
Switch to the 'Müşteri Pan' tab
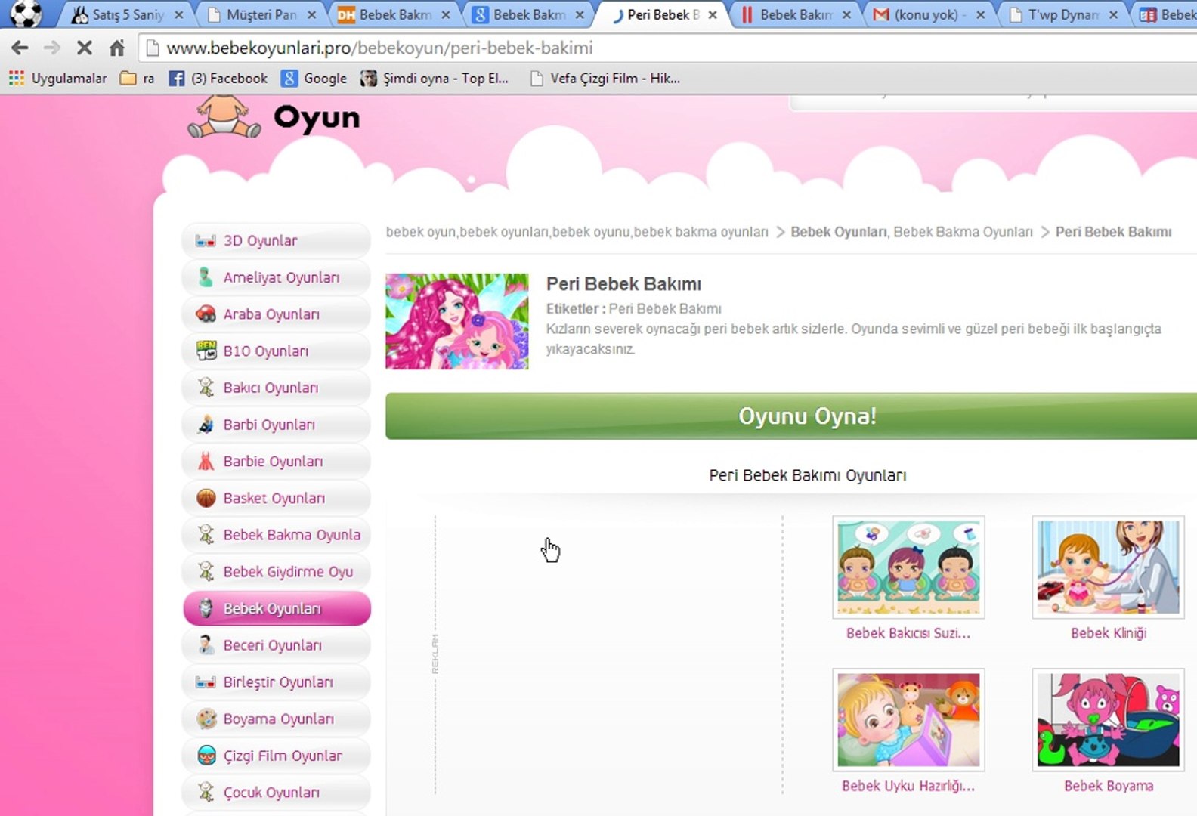(x=261, y=14)
